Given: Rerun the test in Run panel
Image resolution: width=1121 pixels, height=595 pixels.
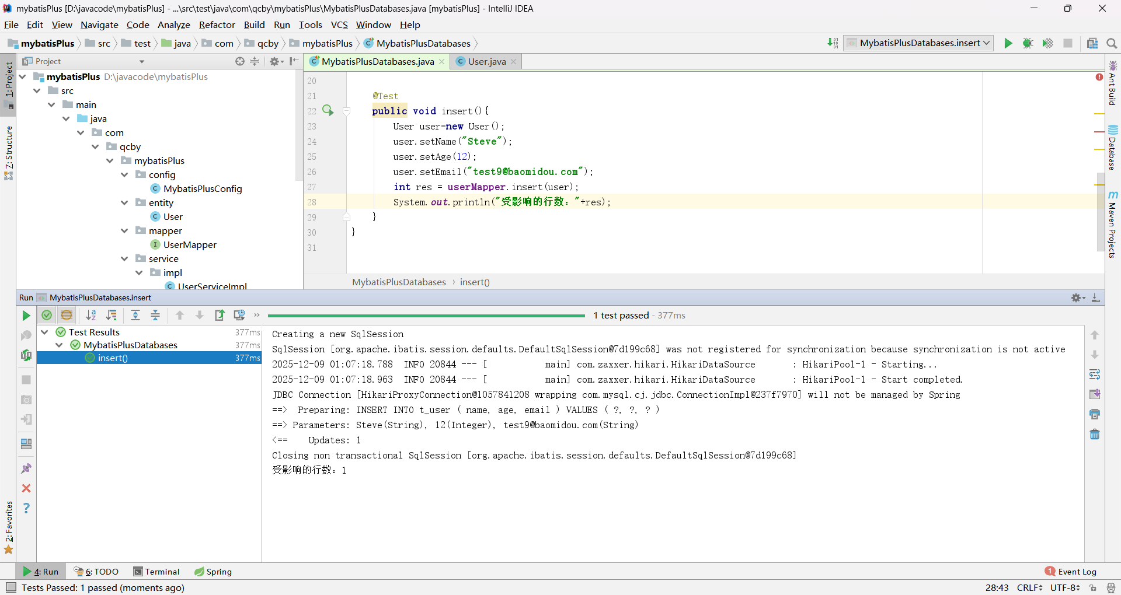Looking at the screenshot, I should pos(26,316).
